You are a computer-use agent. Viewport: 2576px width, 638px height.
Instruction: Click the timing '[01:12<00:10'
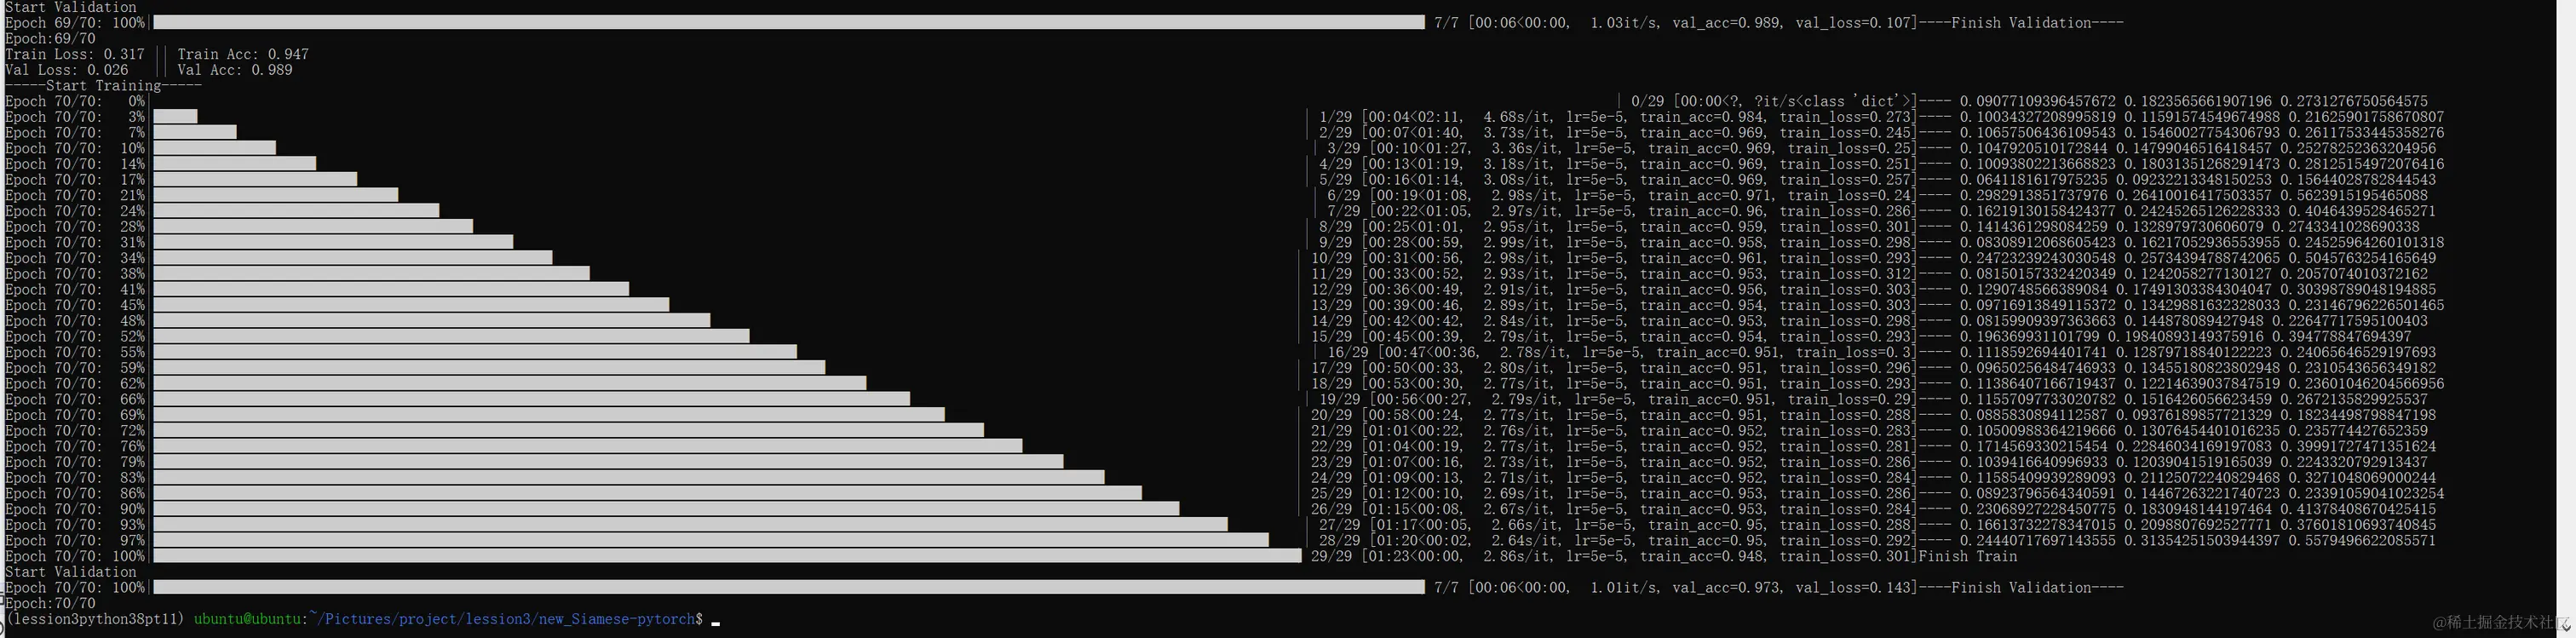(x=1411, y=493)
